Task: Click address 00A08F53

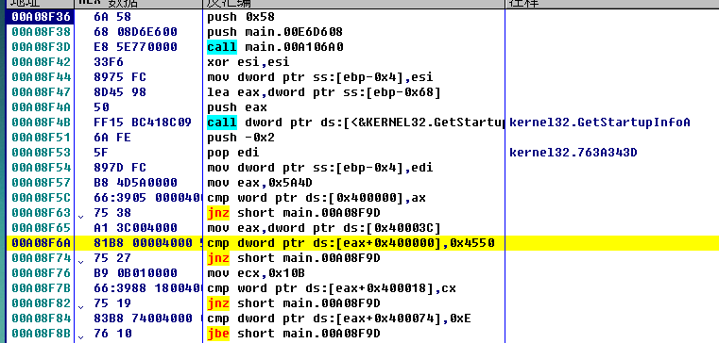Action: click(x=42, y=153)
